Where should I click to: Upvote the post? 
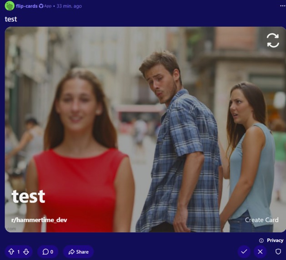click(x=11, y=252)
